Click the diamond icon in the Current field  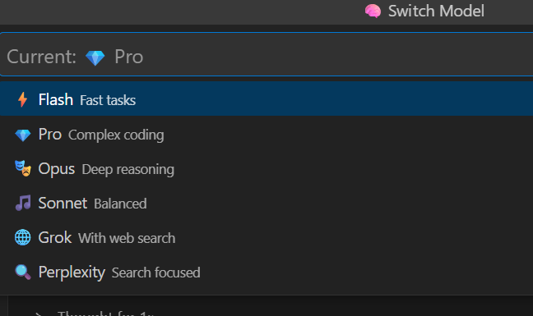pyautogui.click(x=95, y=57)
